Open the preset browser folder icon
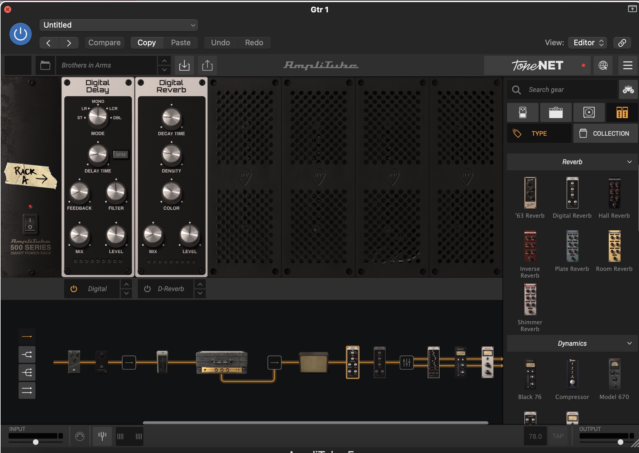The image size is (639, 453). tap(45, 65)
